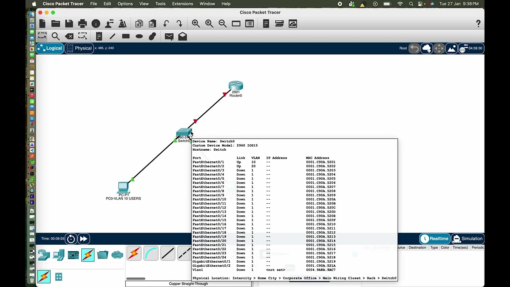
Task: Select the Miscellaneous folder category icon
Action: [102, 254]
